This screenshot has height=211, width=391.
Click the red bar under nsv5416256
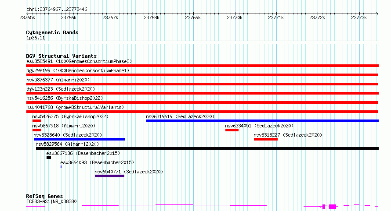202,102
